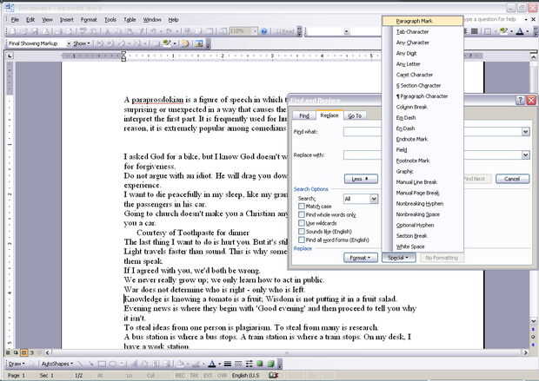Enable Find whole words only checkbox
The width and height of the screenshot is (539, 381).
point(302,214)
